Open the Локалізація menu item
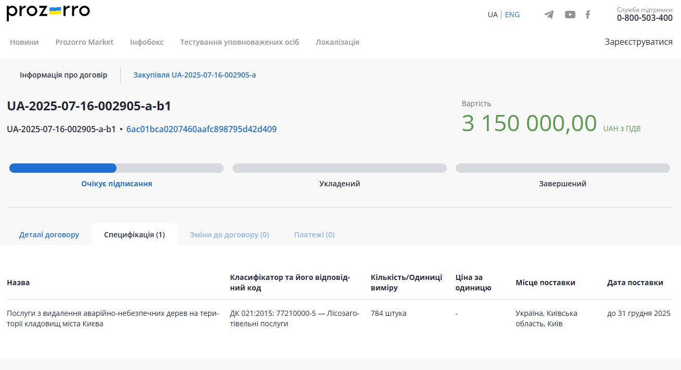Screen dimensions: 681x370 (x=337, y=42)
